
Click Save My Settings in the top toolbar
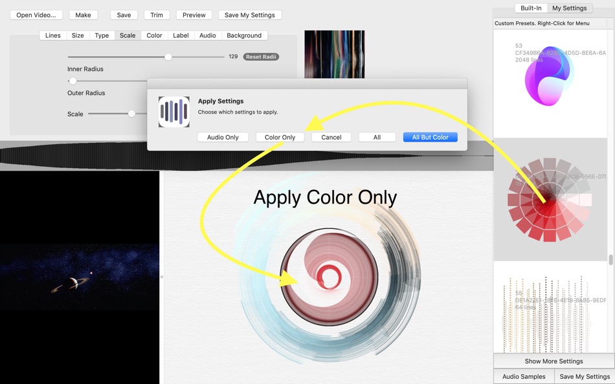tap(249, 15)
